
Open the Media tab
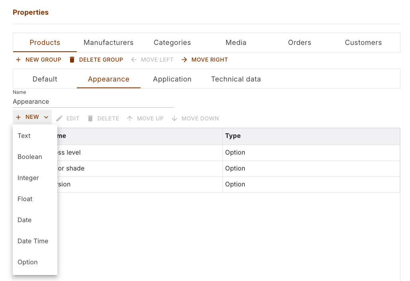click(x=236, y=43)
